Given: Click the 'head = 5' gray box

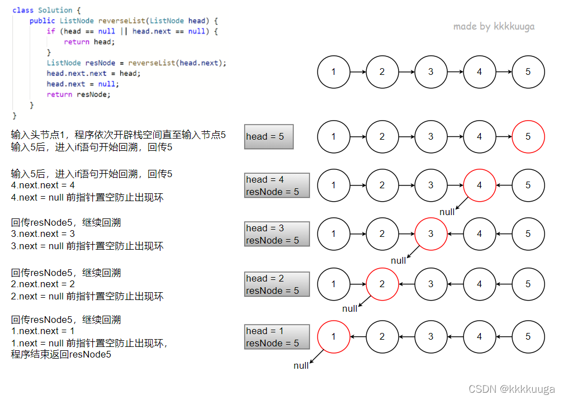Looking at the screenshot, I should [x=268, y=136].
